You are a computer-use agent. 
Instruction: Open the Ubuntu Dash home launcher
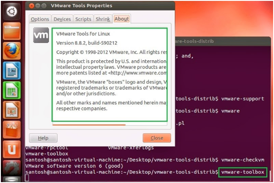pyautogui.click(x=12, y=11)
